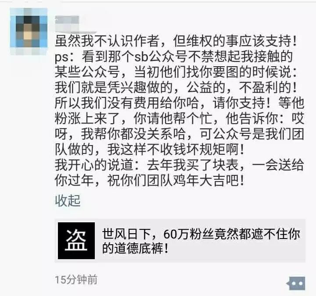Open the comment and like bubble icon

pos(297,283)
